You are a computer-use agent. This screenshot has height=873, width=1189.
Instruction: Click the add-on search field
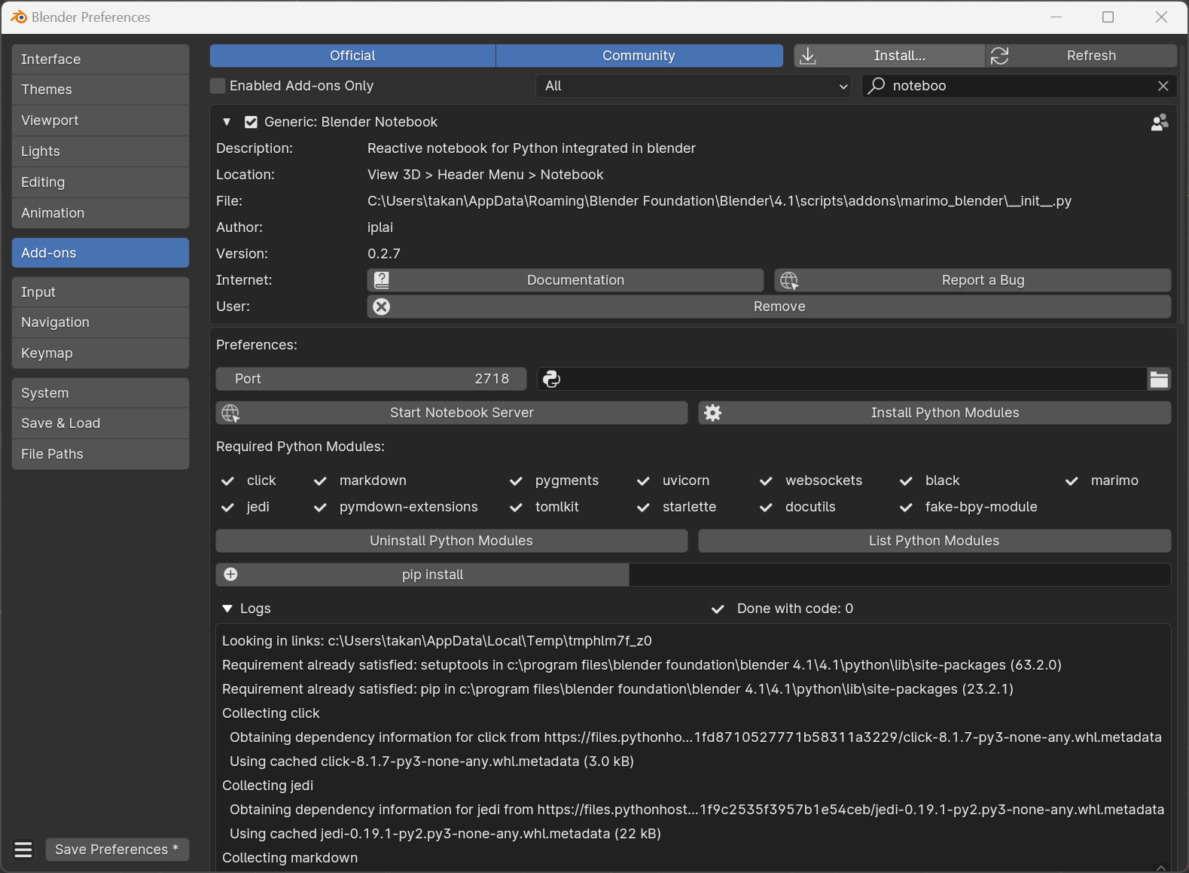(x=1019, y=86)
